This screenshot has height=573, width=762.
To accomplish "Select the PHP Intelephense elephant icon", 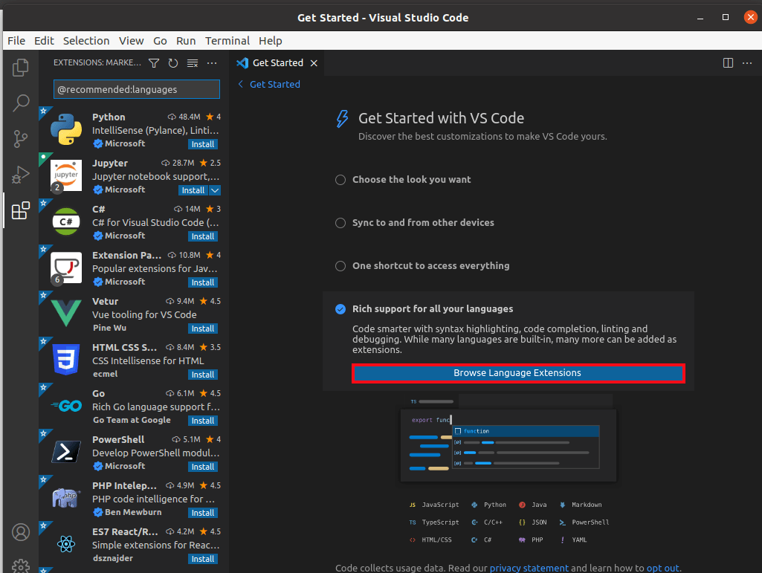I will [x=66, y=498].
